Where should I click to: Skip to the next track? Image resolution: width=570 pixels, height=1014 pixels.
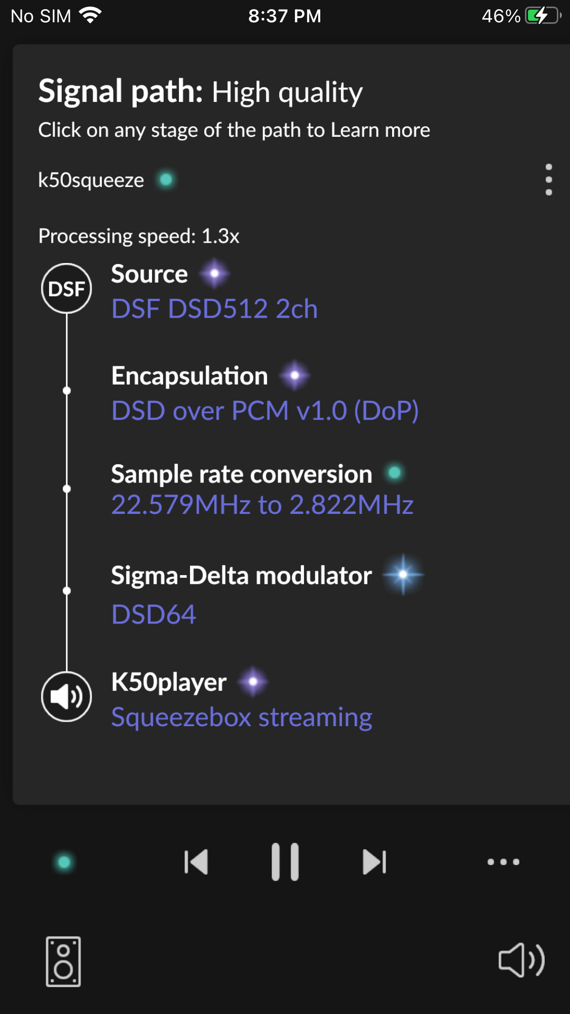click(374, 862)
